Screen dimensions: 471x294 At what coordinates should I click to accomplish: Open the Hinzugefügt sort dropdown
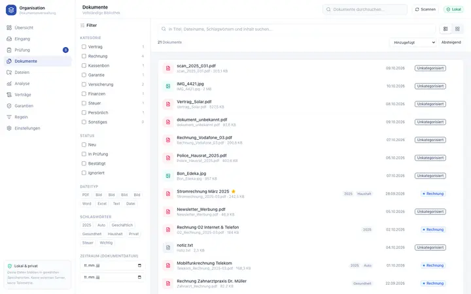pyautogui.click(x=413, y=42)
